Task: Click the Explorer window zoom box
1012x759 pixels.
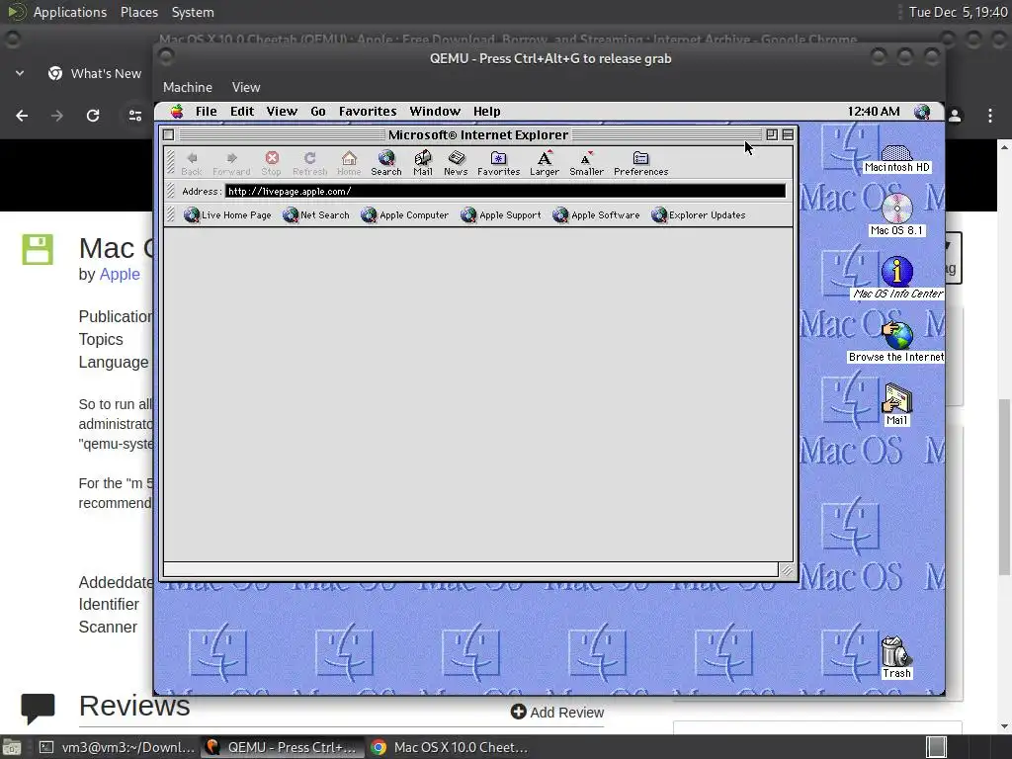Action: point(772,134)
